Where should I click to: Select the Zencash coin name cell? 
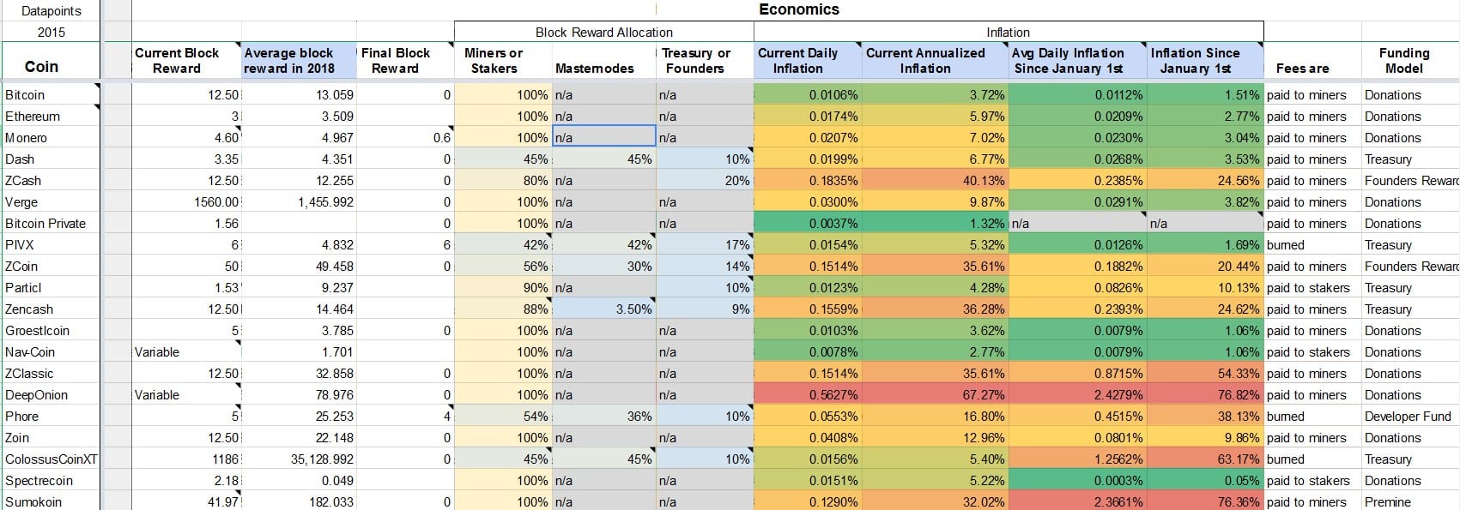pyautogui.click(x=51, y=309)
